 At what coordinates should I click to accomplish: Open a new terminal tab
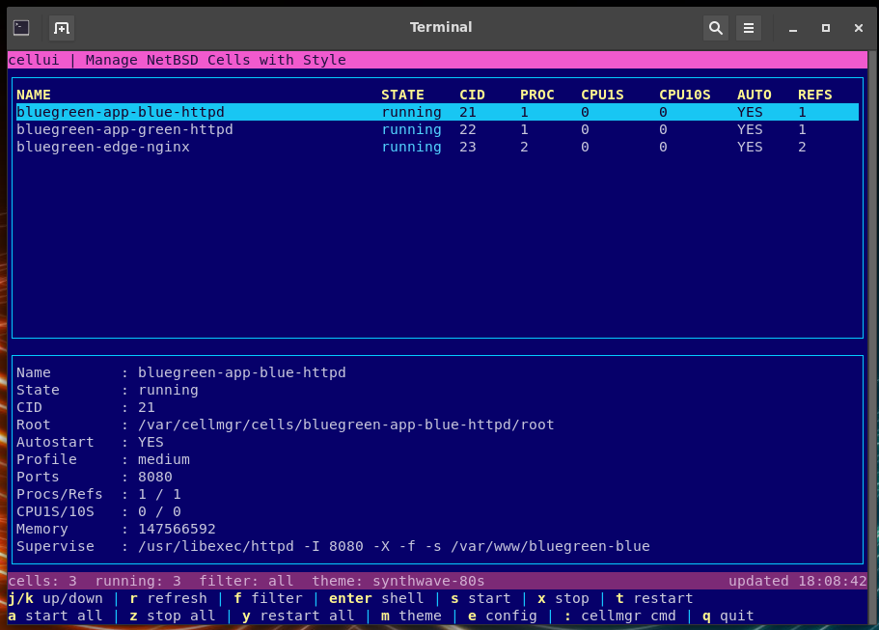(62, 28)
